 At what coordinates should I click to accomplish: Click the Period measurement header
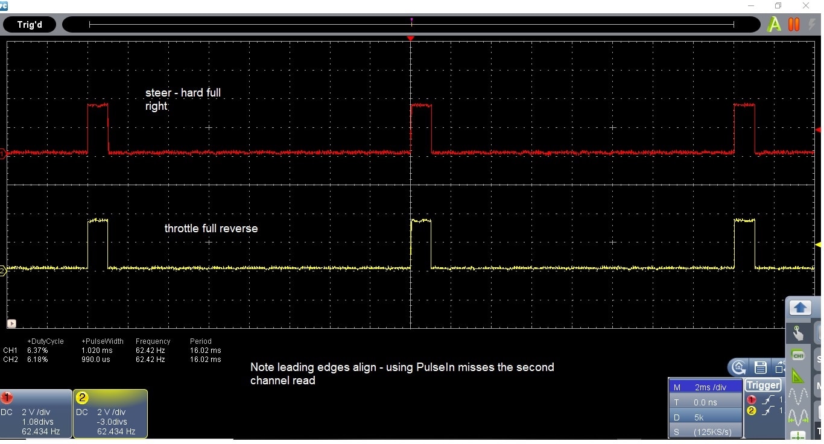[x=201, y=341]
